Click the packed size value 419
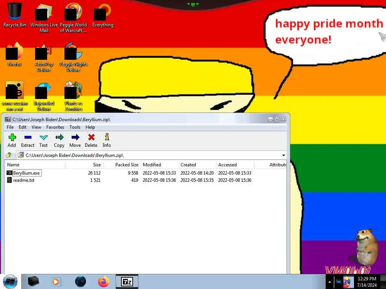 coord(135,180)
